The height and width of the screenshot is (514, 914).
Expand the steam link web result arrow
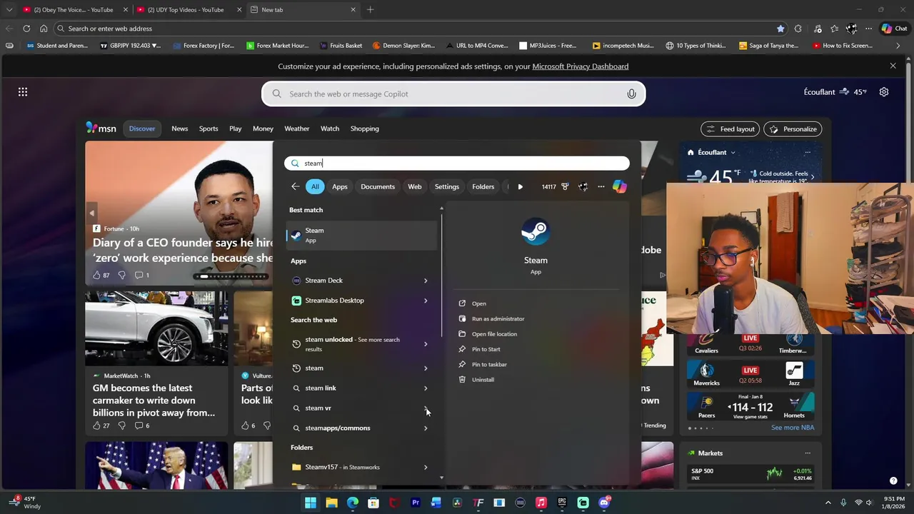(x=426, y=388)
